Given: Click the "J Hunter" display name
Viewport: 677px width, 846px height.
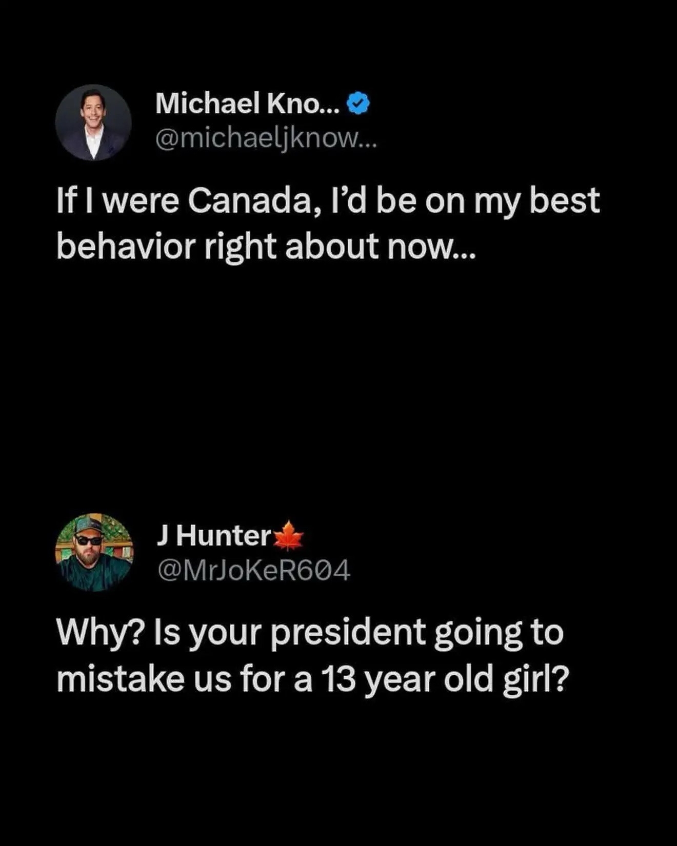Looking at the screenshot, I should tap(213, 536).
